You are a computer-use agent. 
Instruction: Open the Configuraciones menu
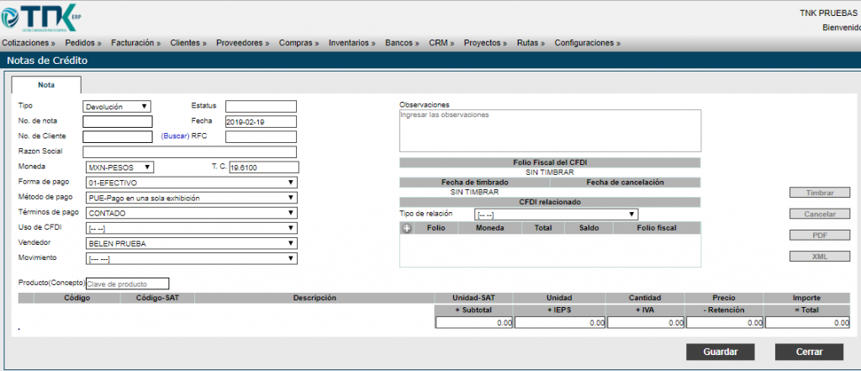point(587,42)
